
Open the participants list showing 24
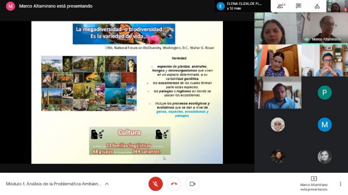click(x=281, y=6)
